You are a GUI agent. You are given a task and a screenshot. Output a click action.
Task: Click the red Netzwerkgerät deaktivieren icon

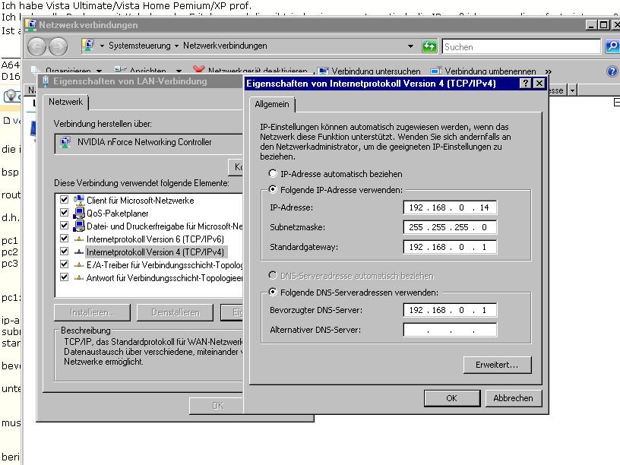[x=199, y=71]
